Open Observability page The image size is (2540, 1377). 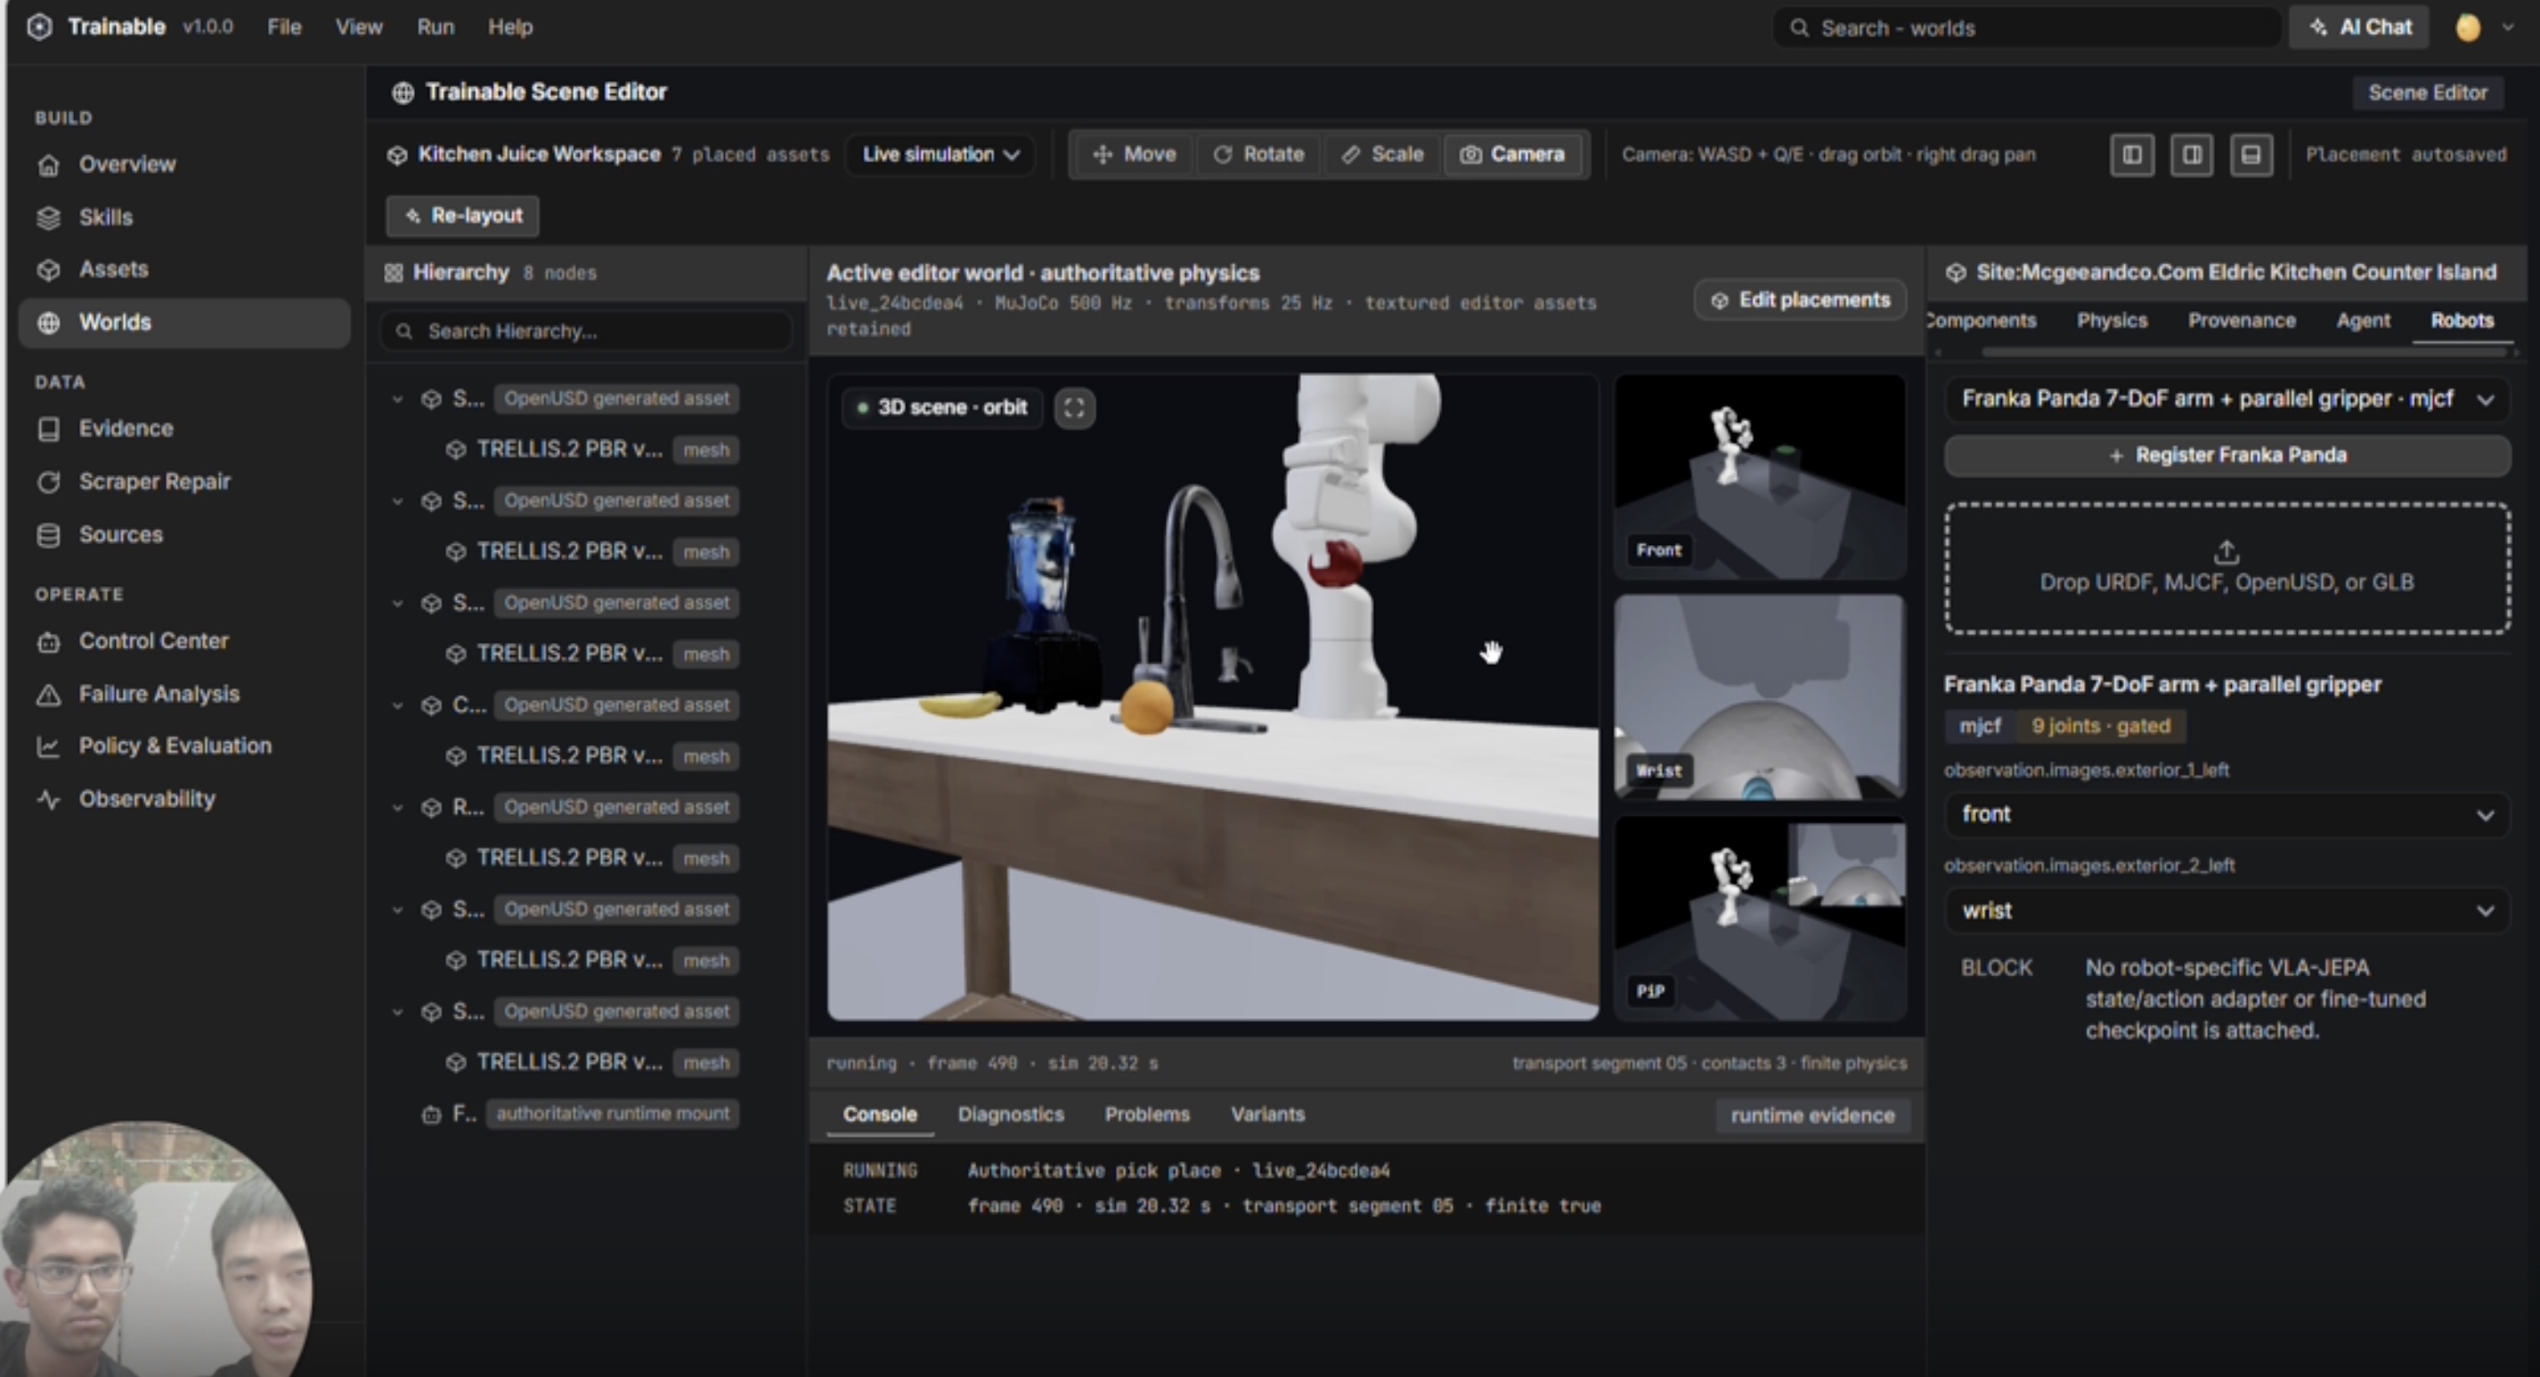coord(146,799)
